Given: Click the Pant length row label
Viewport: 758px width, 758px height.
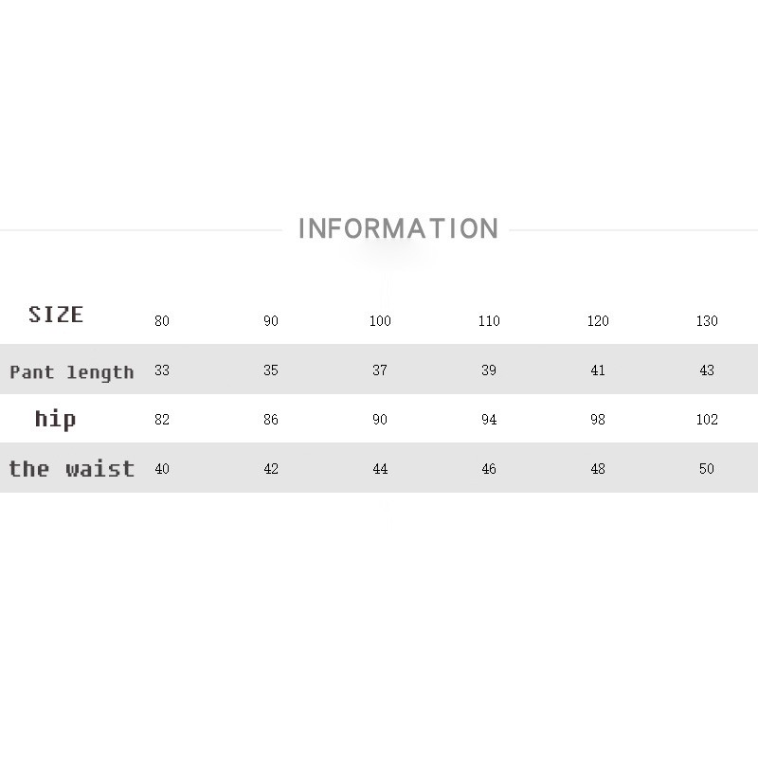Looking at the screenshot, I should pos(72,372).
